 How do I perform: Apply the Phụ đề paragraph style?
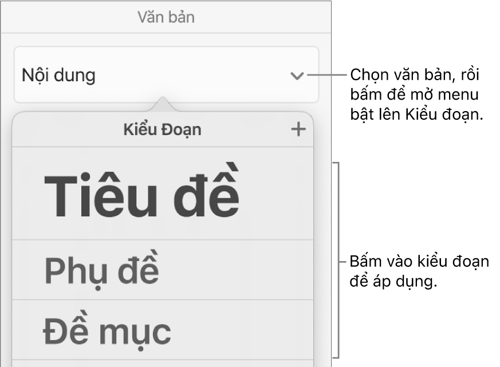coord(163,270)
